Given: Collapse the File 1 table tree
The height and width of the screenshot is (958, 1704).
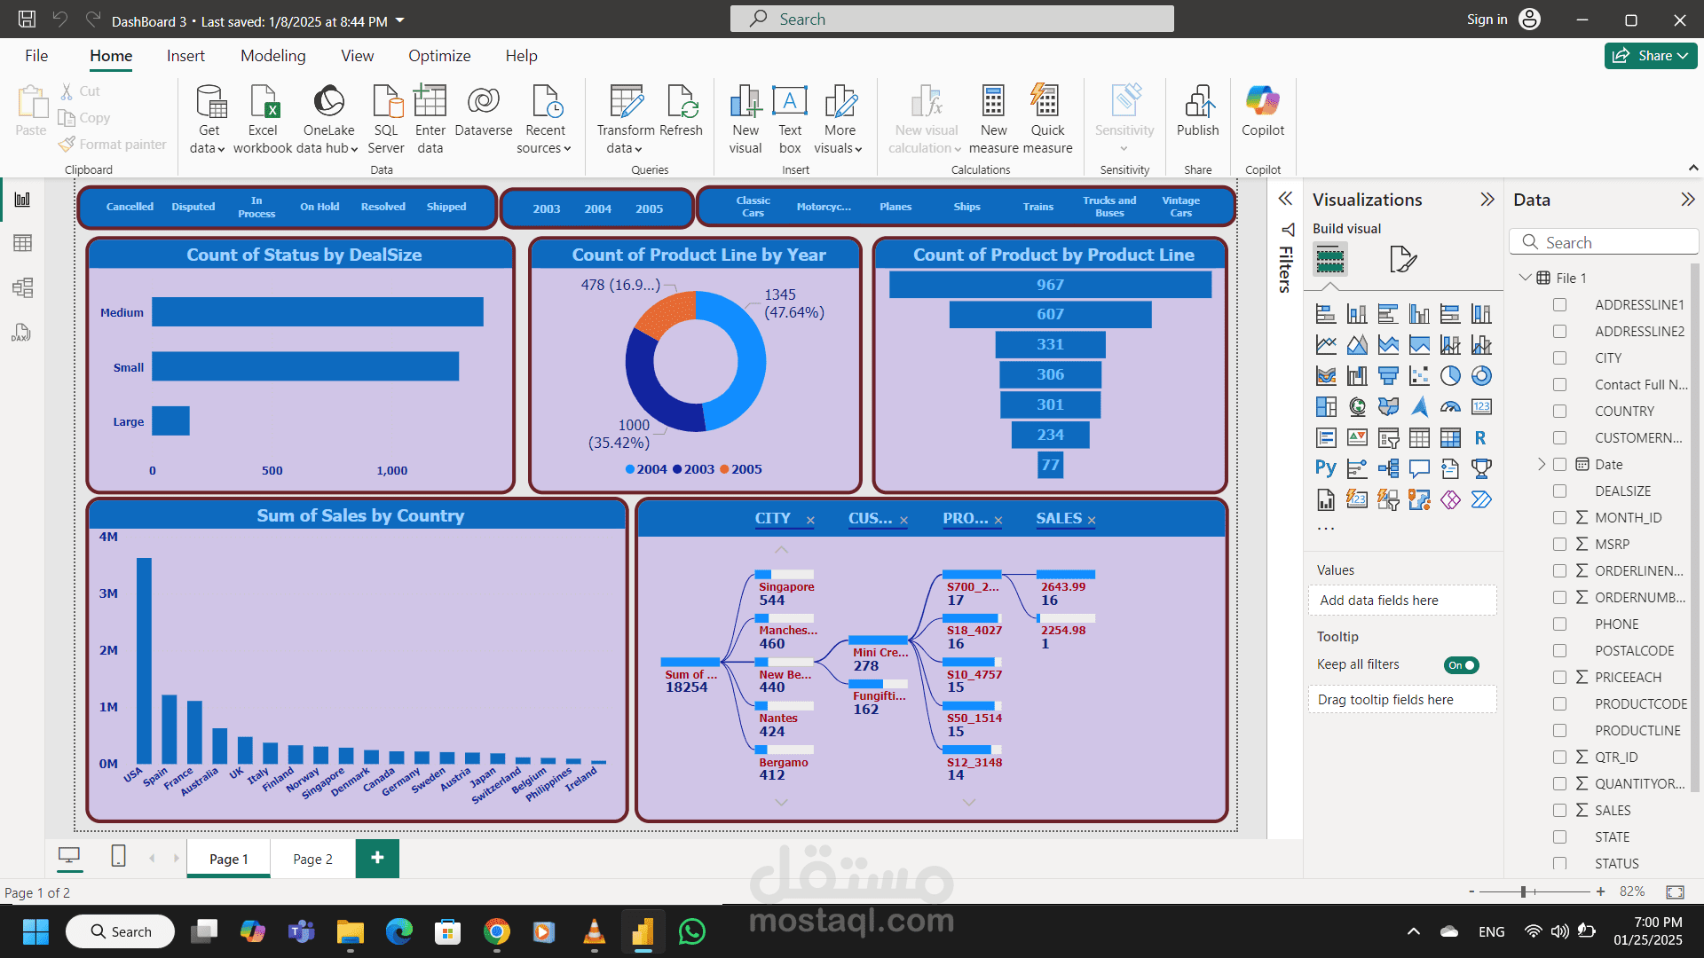Looking at the screenshot, I should (x=1525, y=278).
